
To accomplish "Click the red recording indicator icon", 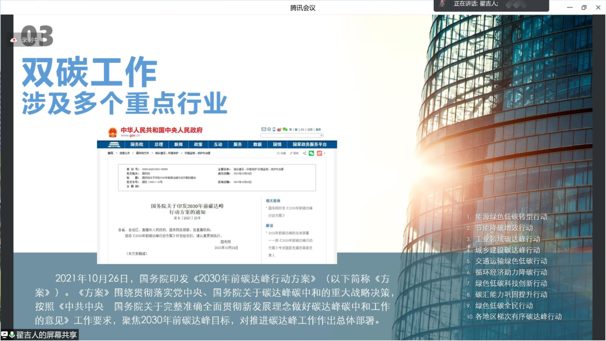I will pyautogui.click(x=14, y=40).
